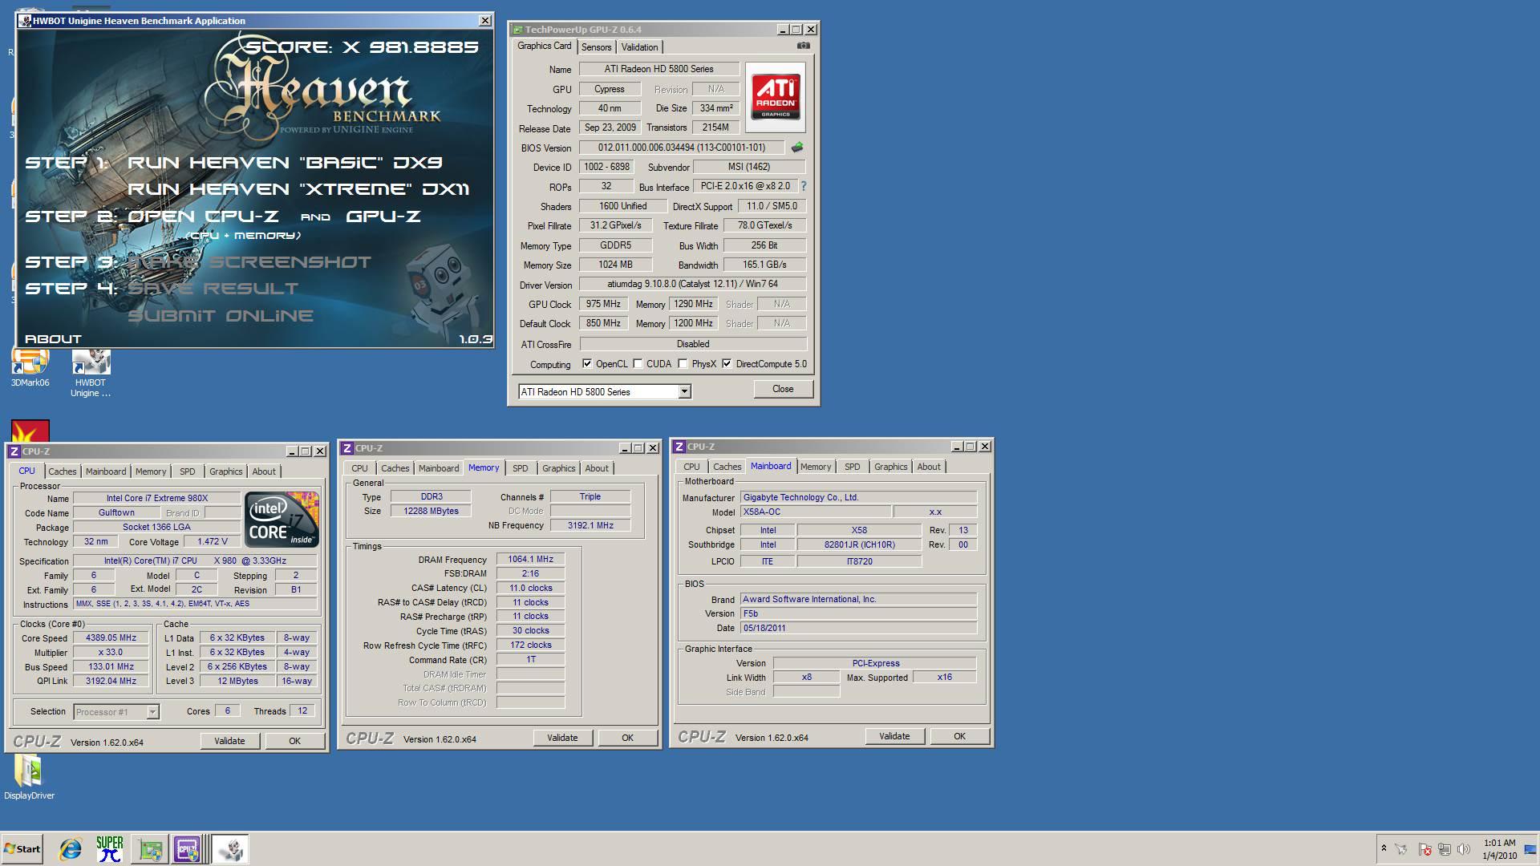Open the About tab in CPU-Z CPU window

point(264,471)
